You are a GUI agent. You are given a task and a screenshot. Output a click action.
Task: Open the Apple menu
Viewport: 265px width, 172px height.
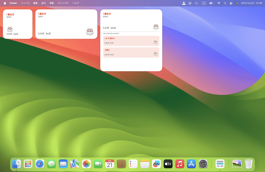(x=5, y=3)
